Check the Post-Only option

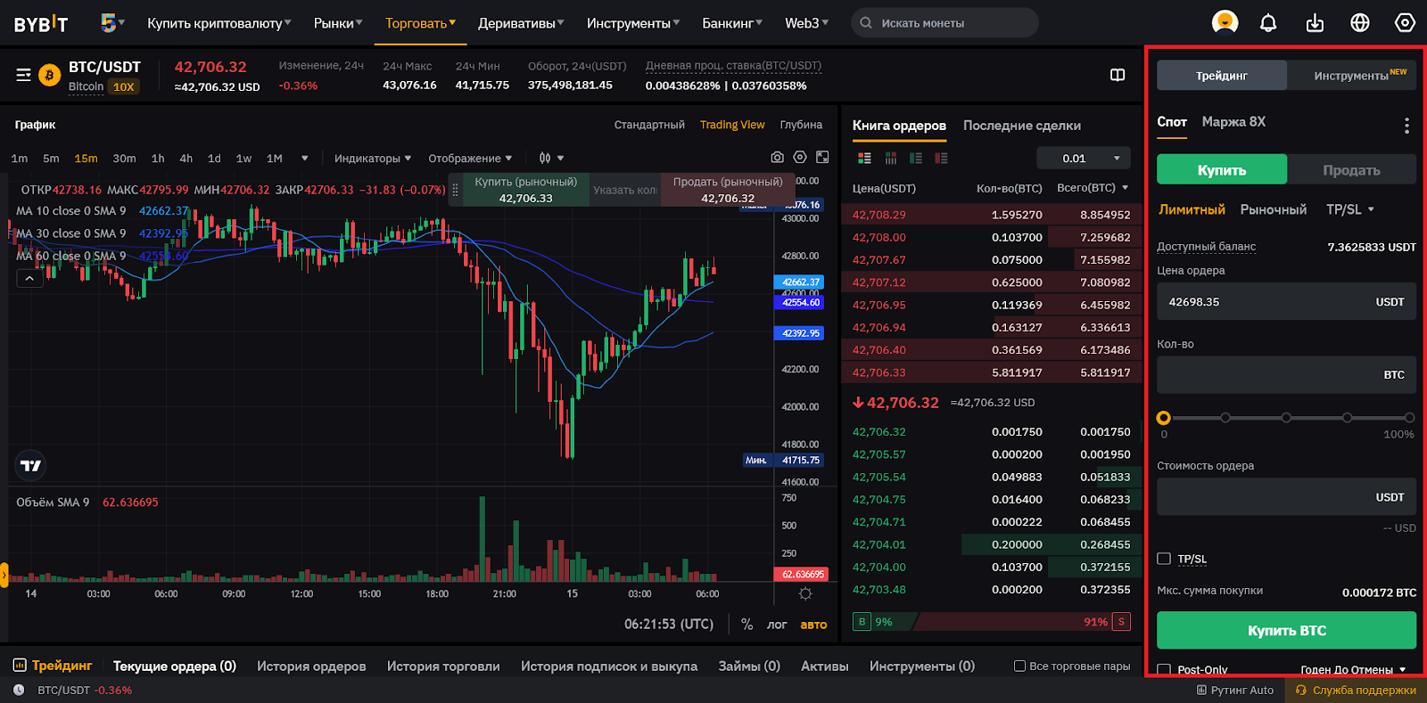[x=1164, y=669]
